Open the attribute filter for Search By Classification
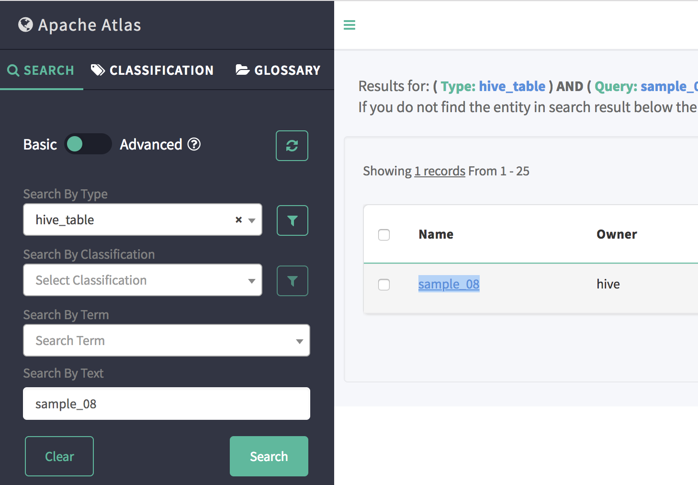Screen dimensions: 698x485 [292, 281]
